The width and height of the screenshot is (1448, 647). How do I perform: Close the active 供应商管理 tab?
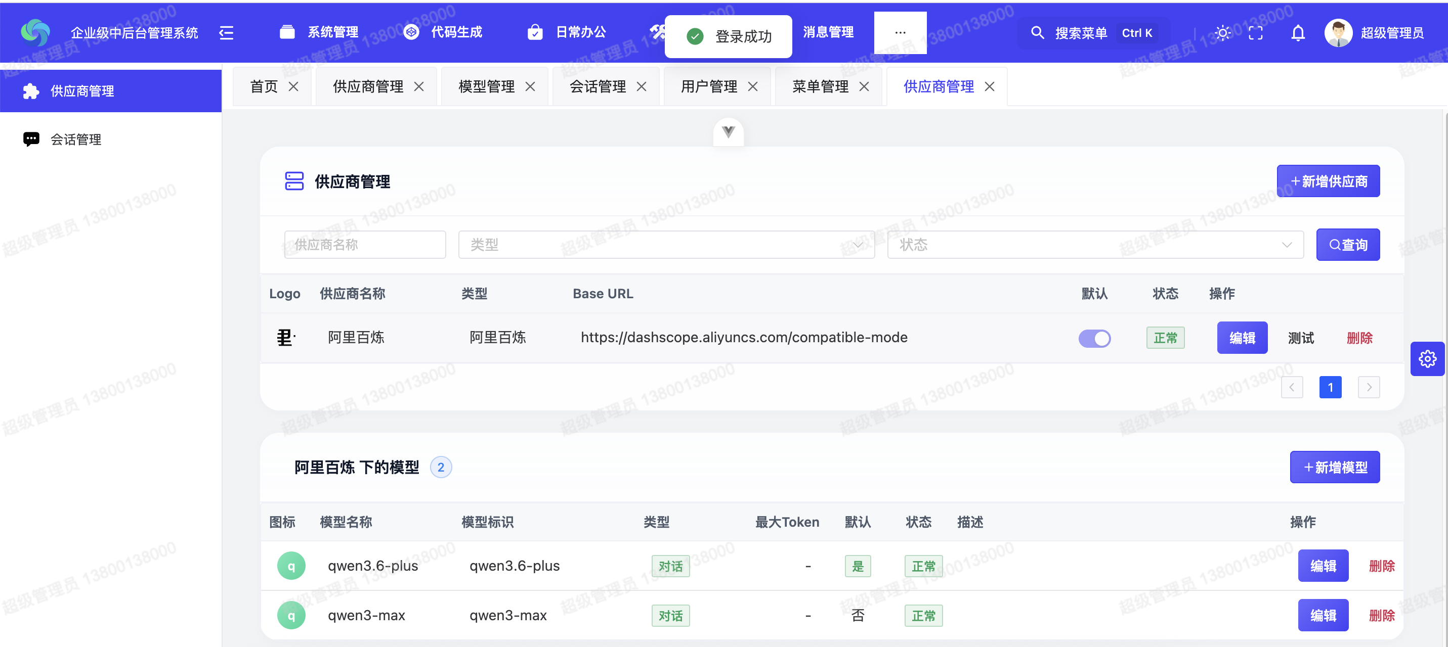[989, 86]
